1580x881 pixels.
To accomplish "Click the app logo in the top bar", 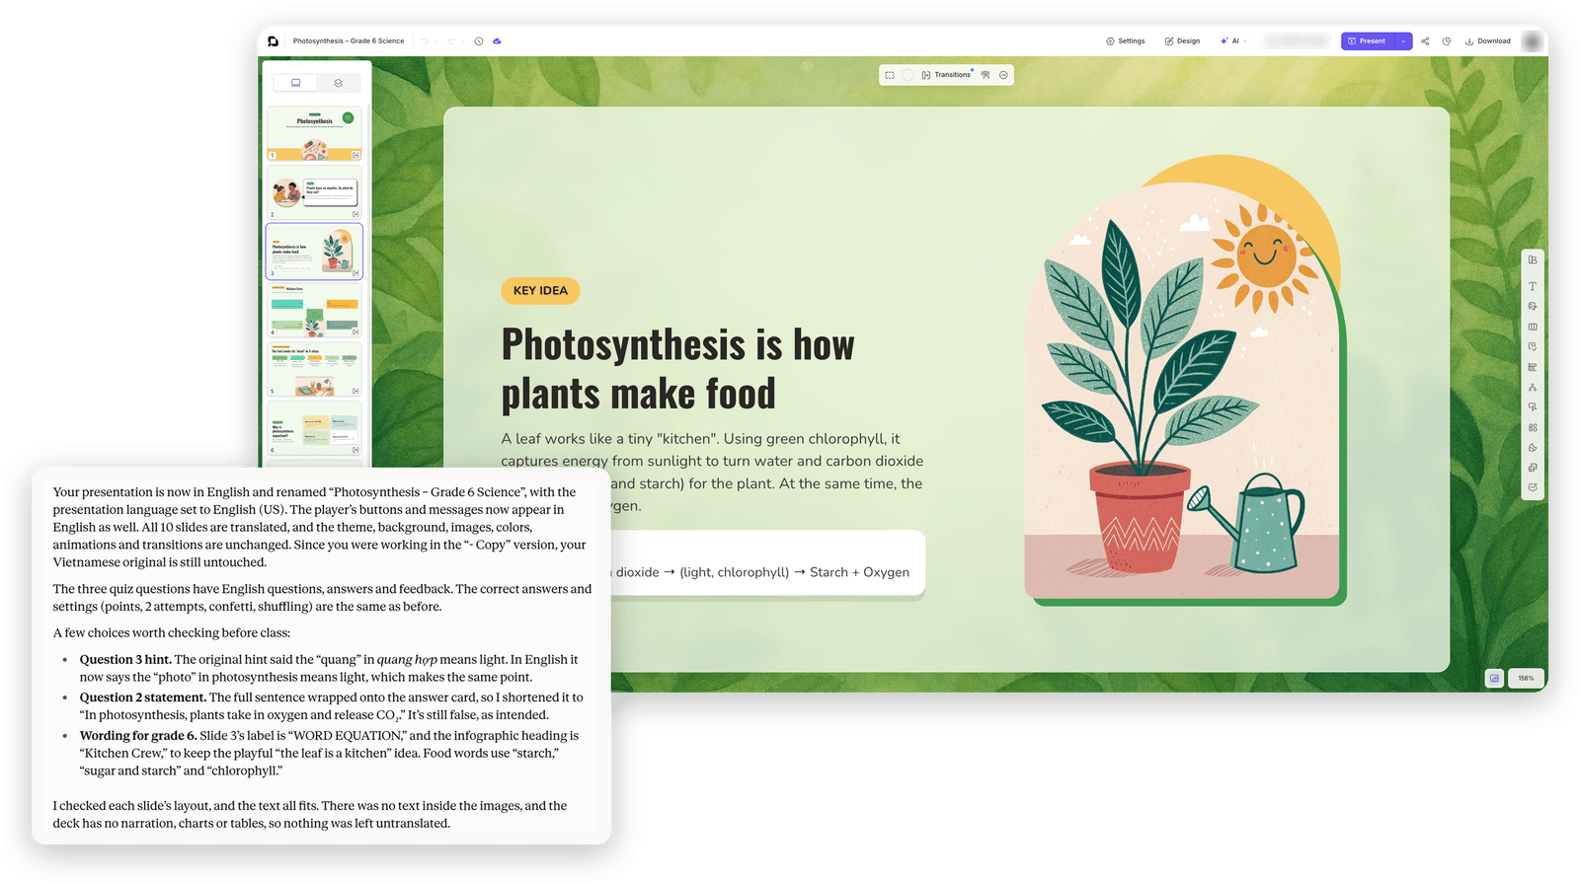I will tap(274, 41).
